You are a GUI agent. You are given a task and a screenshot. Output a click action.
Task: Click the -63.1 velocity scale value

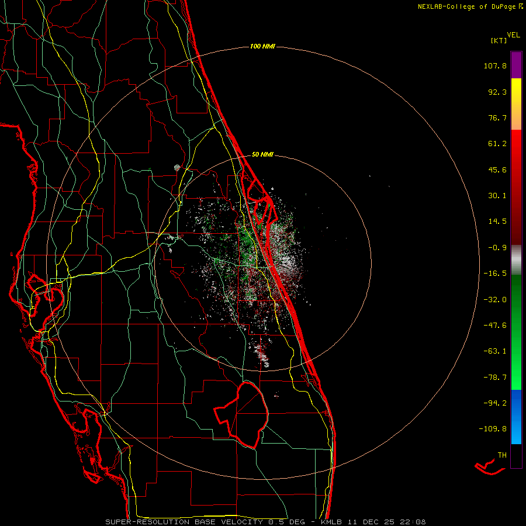(x=495, y=351)
